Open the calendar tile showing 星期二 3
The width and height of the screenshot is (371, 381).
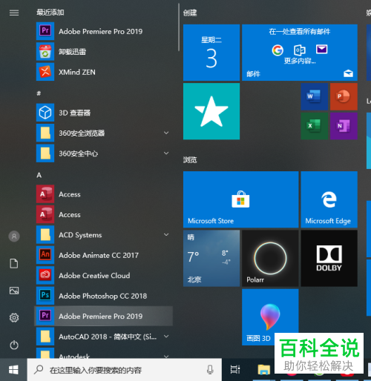pos(211,53)
